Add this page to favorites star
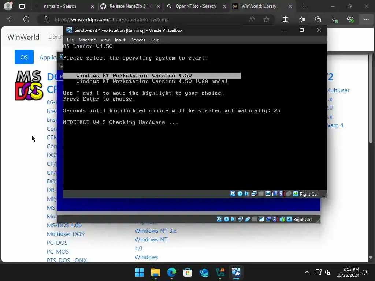The width and height of the screenshot is (375, 281). click(266, 20)
